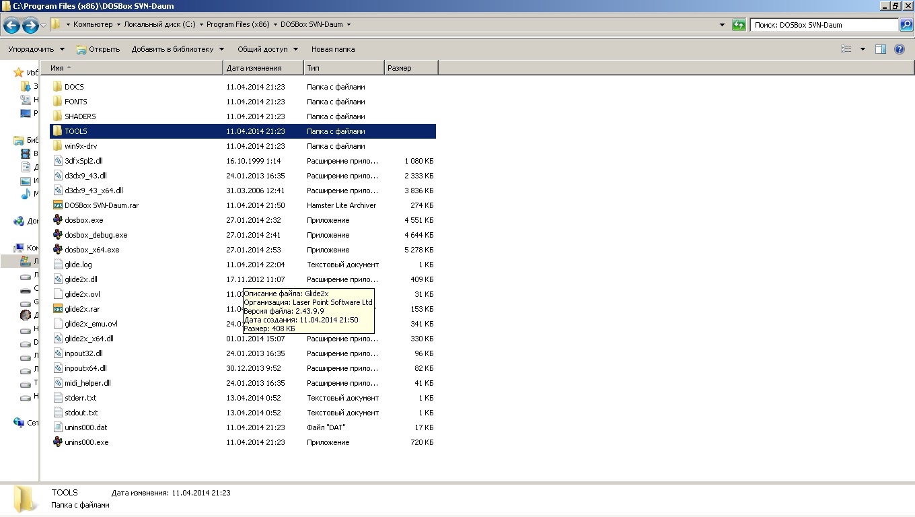Select the dosbox.exe application icon
Image resolution: width=915 pixels, height=517 pixels.
point(58,220)
